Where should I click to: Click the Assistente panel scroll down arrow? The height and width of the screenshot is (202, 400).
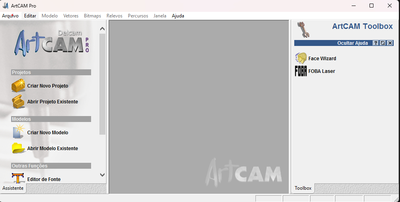coord(102,175)
